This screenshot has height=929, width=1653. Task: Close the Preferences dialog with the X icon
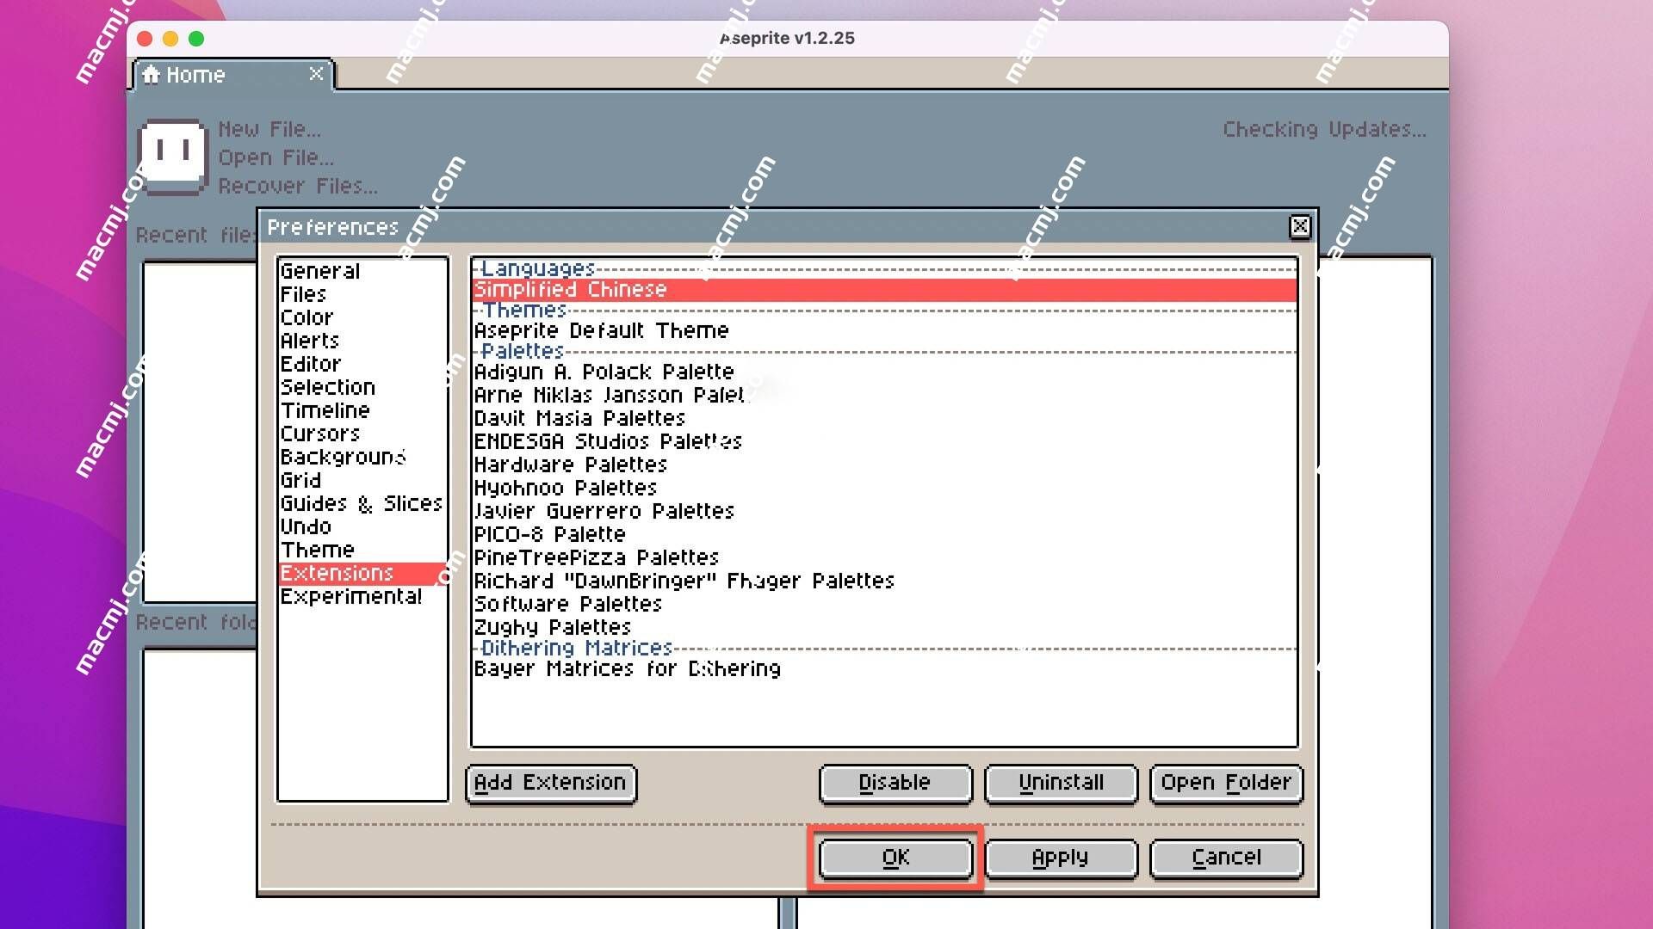pyautogui.click(x=1300, y=226)
